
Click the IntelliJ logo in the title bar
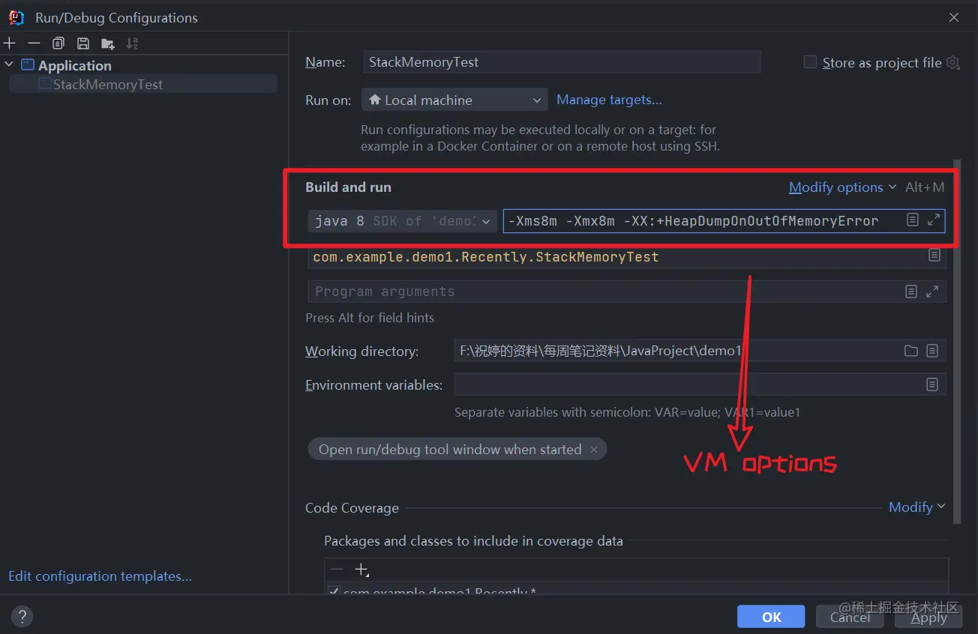tap(16, 17)
